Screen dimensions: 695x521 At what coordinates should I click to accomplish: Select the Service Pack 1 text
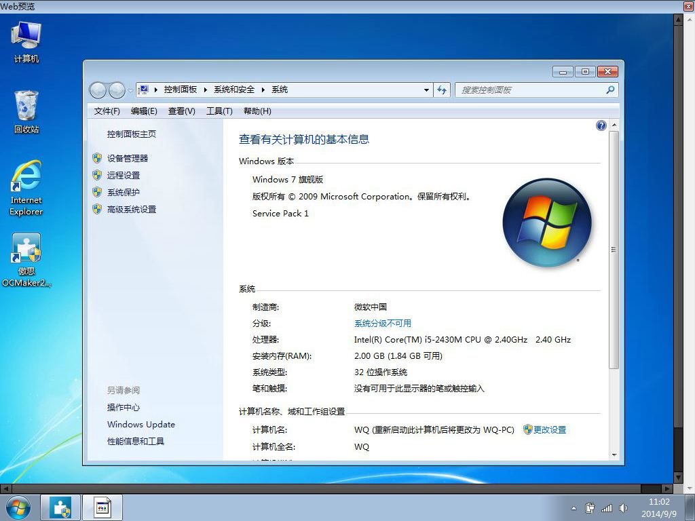pos(280,214)
